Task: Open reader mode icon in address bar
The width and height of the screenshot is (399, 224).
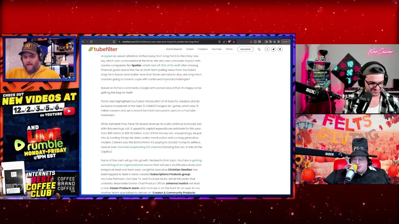Action: click(219, 42)
